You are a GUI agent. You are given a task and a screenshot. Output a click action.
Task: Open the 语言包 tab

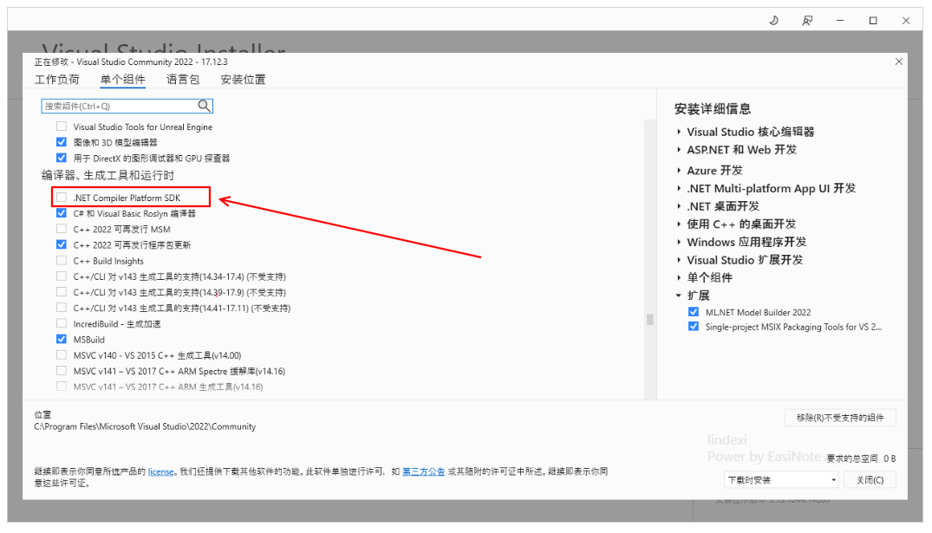(x=182, y=79)
